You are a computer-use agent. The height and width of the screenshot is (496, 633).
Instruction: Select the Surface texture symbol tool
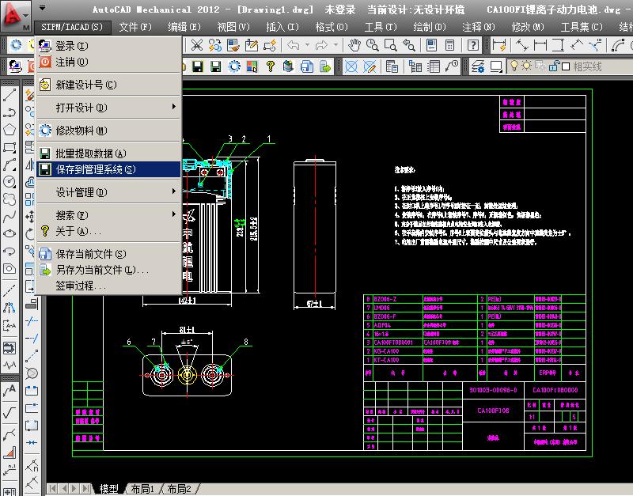(x=9, y=412)
